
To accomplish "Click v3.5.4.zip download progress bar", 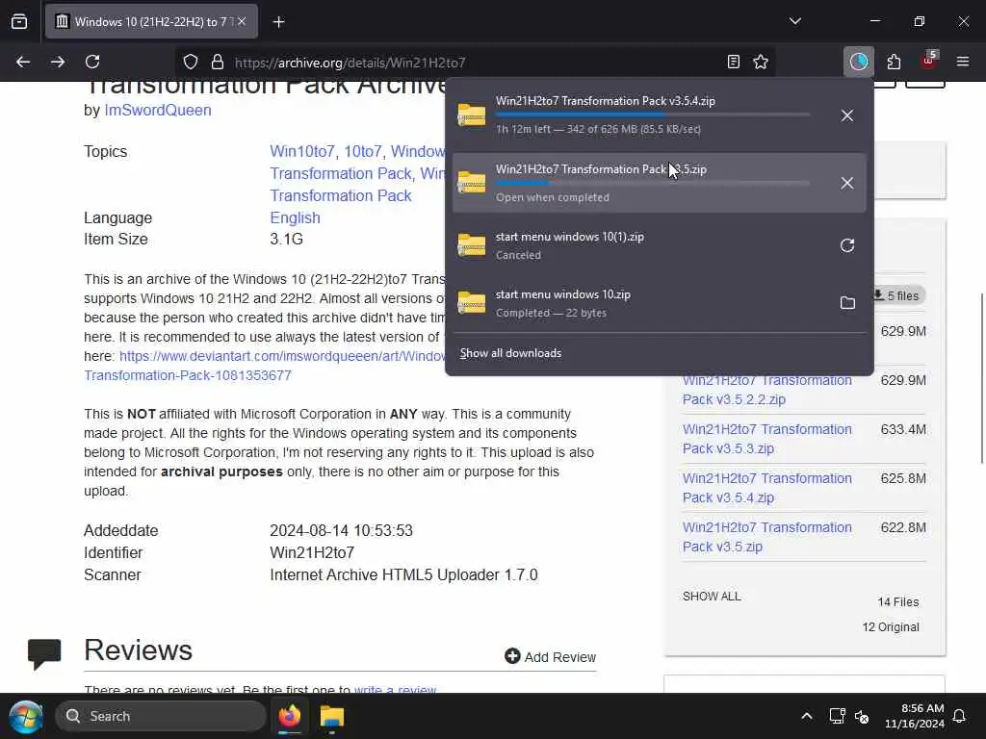I will coord(653,115).
